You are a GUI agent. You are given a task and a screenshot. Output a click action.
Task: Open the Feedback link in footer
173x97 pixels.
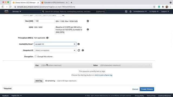pyautogui.click(x=5, y=96)
